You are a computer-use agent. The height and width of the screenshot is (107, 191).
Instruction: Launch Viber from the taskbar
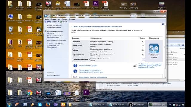pyautogui.click(x=56, y=104)
